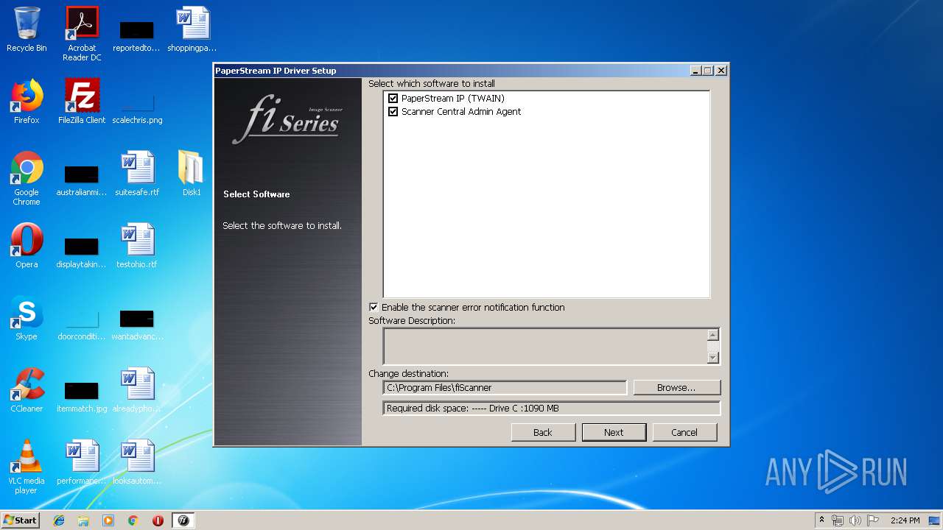The image size is (943, 530).
Task: Open the Recycle Bin desktop icon
Action: [x=27, y=29]
